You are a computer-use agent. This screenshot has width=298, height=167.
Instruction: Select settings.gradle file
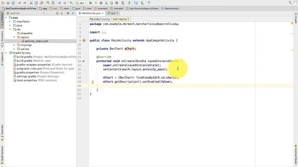[36, 77]
